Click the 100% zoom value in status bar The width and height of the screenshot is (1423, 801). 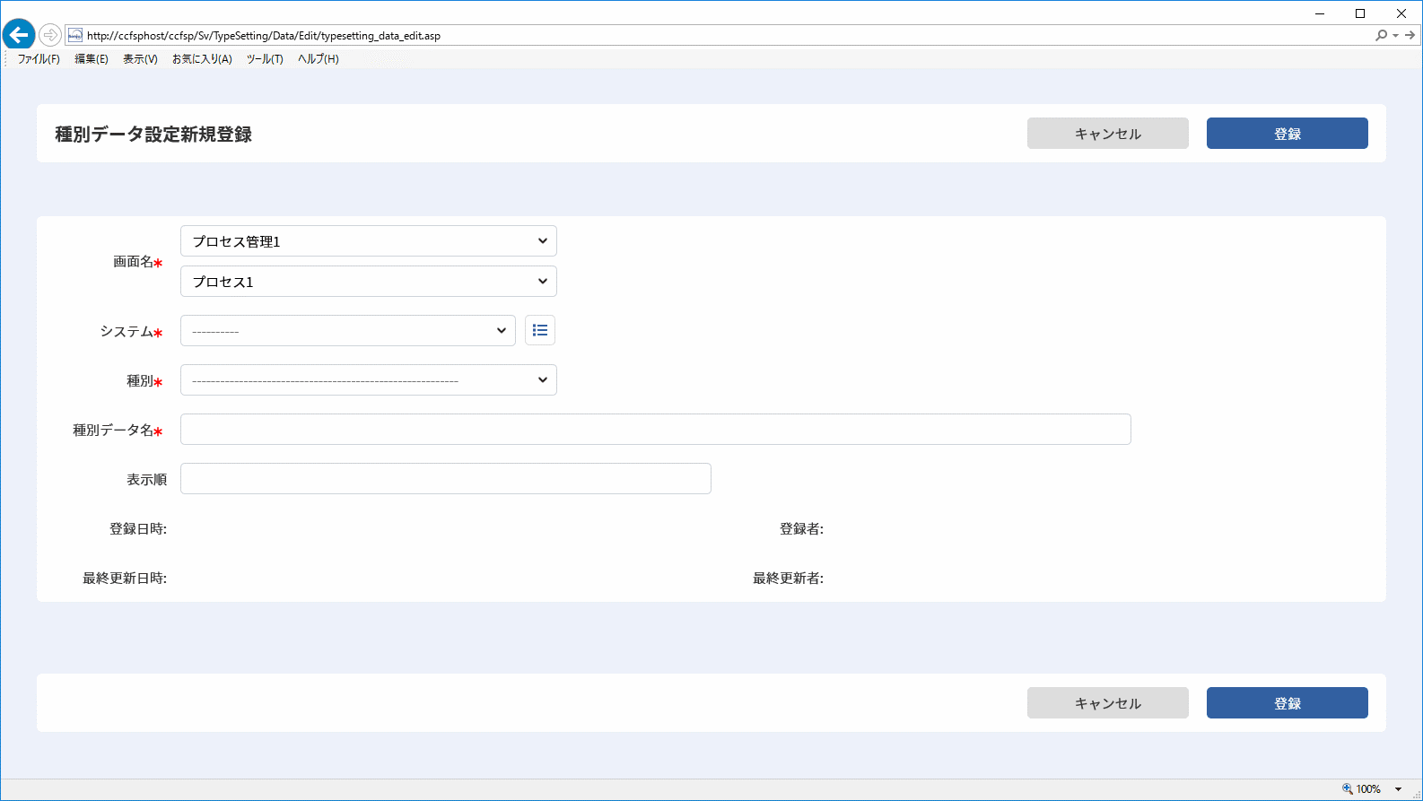click(x=1368, y=789)
